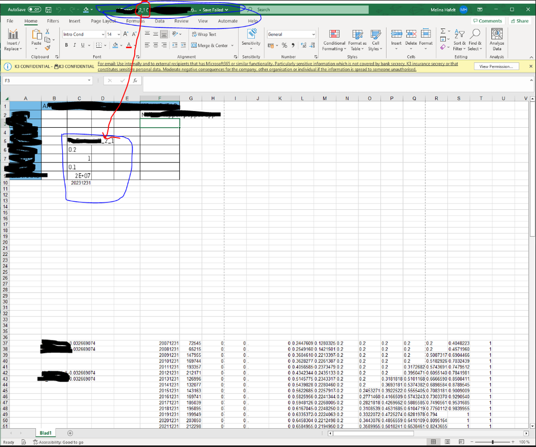536x447 pixels.
Task: Toggle Underline formatting
Action: (x=83, y=45)
